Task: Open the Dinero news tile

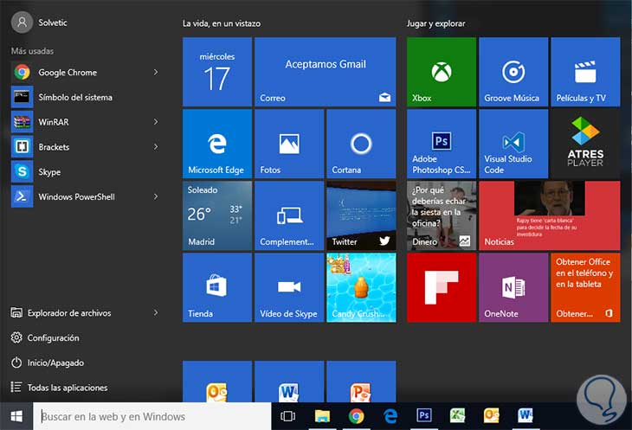Action: point(442,215)
